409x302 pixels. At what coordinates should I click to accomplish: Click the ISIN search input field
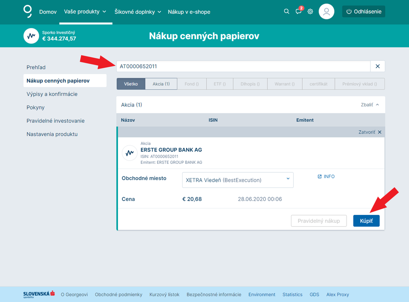pyautogui.click(x=243, y=66)
